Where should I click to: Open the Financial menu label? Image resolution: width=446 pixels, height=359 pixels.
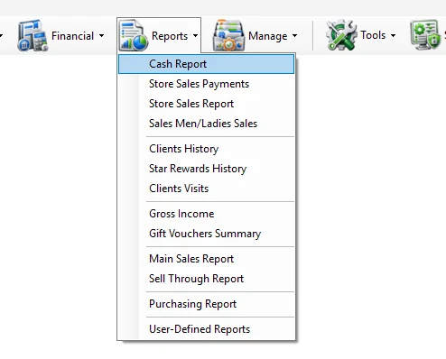click(72, 36)
